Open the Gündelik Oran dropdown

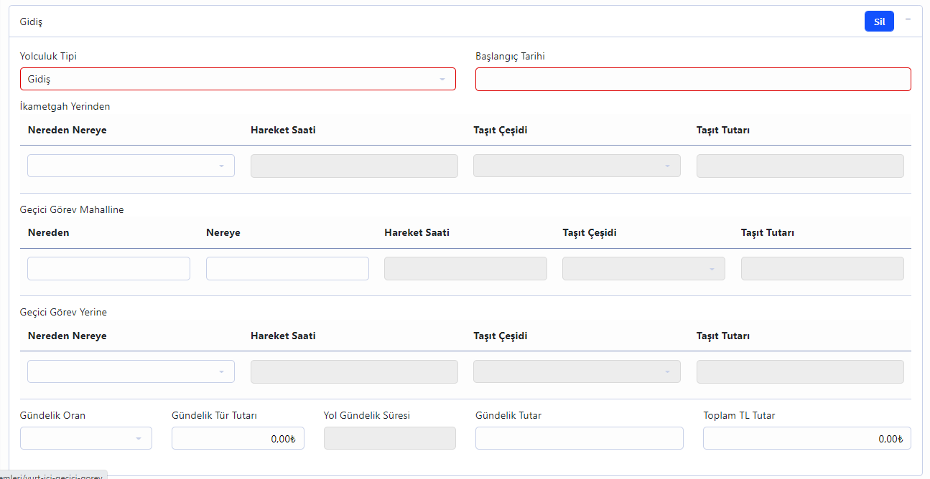[85, 438]
